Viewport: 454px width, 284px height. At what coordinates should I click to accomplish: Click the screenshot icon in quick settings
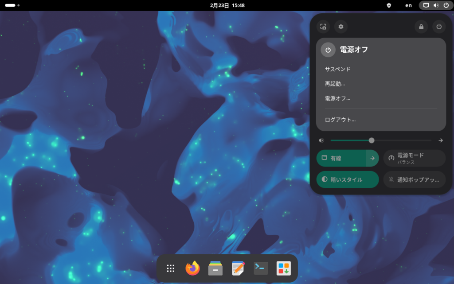tap(323, 27)
